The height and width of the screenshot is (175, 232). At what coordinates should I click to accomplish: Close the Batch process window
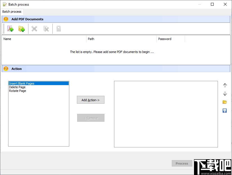pos(225,4)
